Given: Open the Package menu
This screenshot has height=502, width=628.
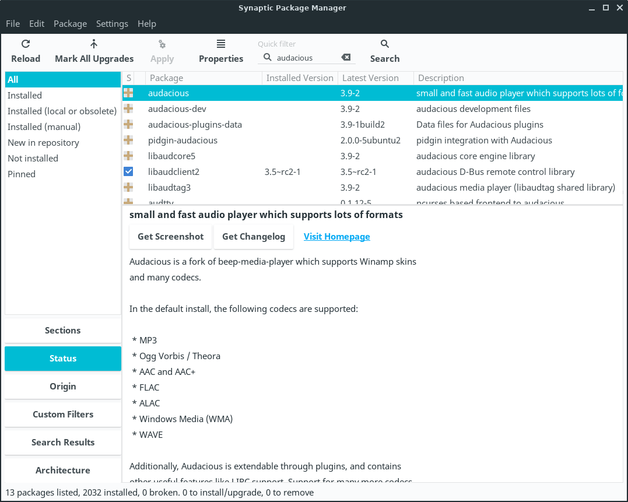Looking at the screenshot, I should [x=70, y=24].
